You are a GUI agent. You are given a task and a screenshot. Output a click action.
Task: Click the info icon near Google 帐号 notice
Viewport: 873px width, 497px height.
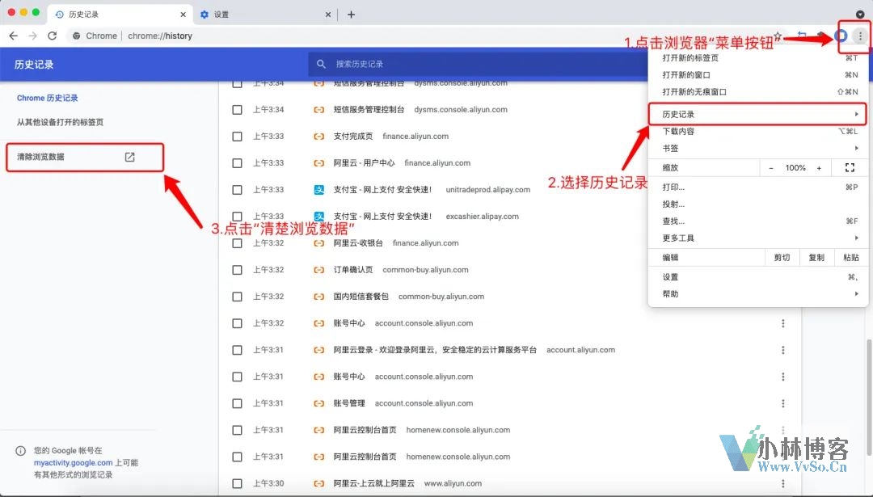click(x=20, y=451)
